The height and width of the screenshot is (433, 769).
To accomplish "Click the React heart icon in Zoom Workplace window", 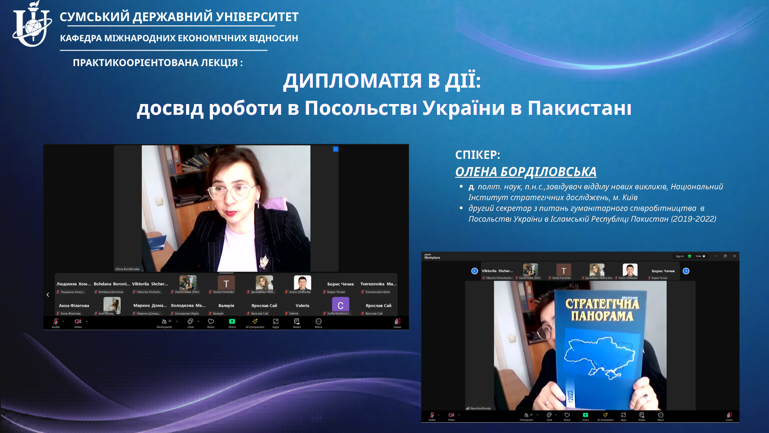I will pos(567,415).
